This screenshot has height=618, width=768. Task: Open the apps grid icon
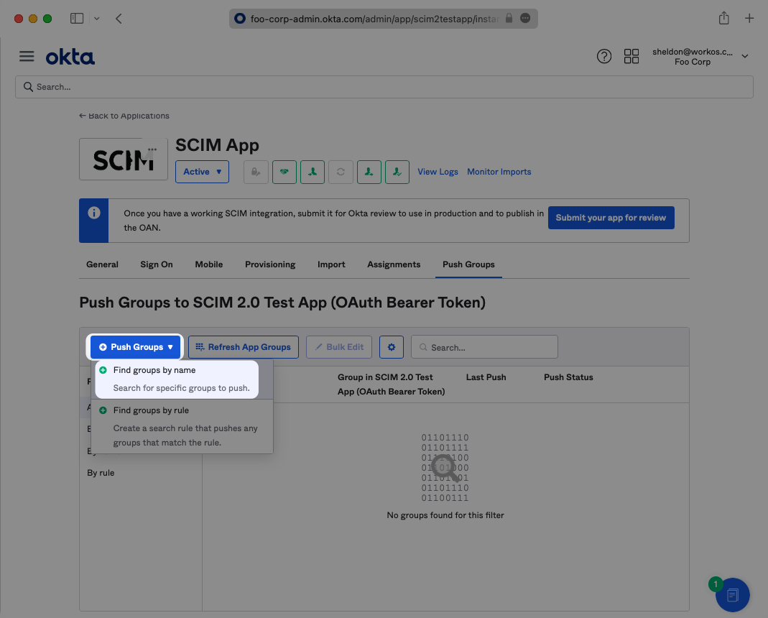(x=631, y=57)
